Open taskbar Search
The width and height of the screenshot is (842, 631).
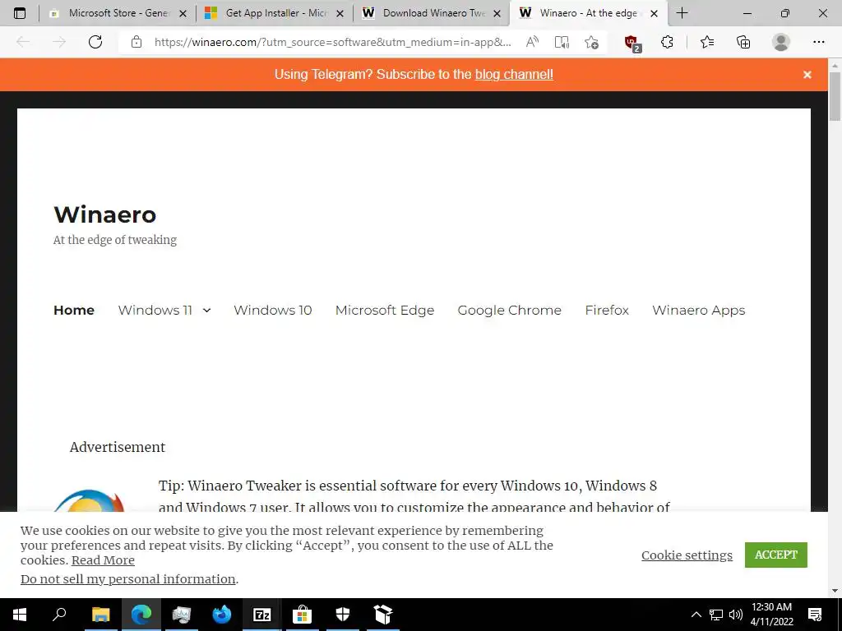(x=59, y=615)
